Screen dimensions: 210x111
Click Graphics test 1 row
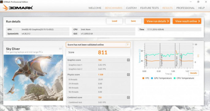click(98, 65)
